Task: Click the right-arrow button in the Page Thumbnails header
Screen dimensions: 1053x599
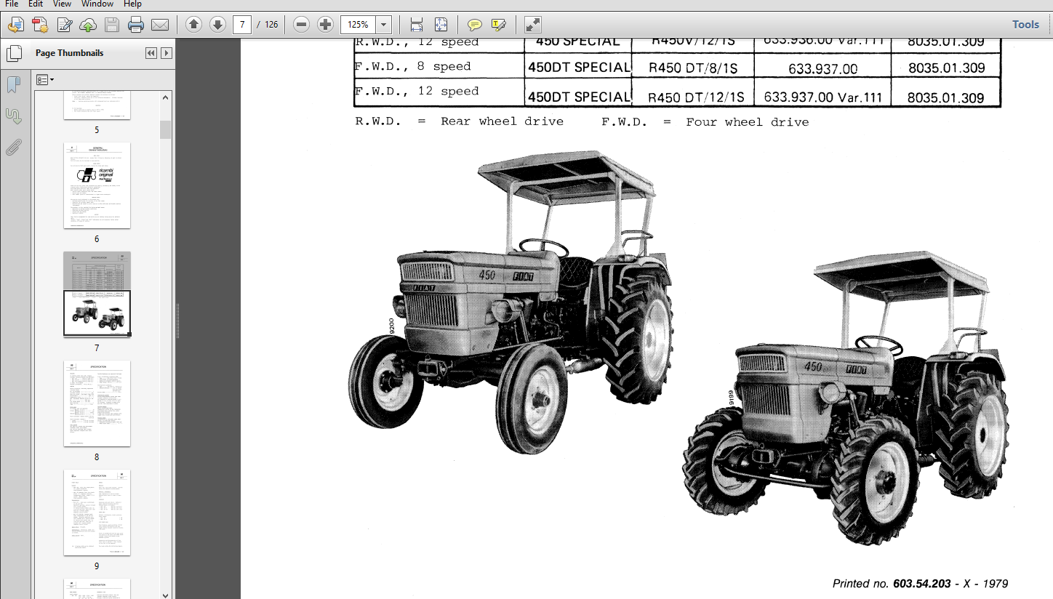Action: pyautogui.click(x=167, y=53)
